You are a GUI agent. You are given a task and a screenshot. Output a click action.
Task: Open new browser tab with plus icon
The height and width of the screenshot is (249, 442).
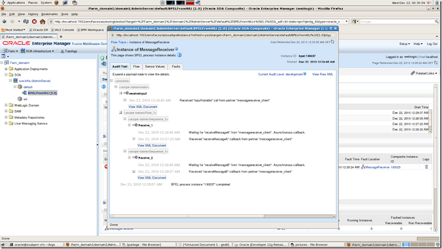coord(61,36)
